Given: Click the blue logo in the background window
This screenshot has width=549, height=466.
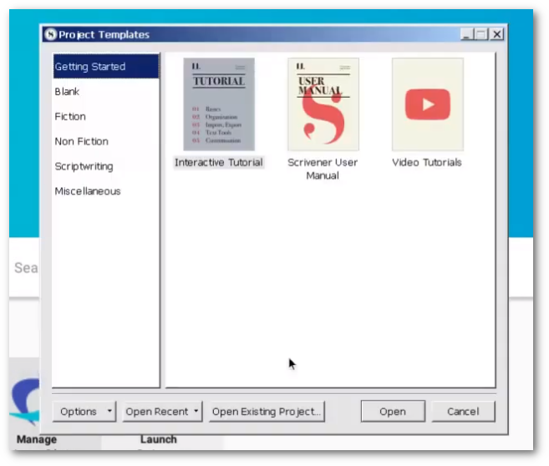Looking at the screenshot, I should click(x=25, y=401).
